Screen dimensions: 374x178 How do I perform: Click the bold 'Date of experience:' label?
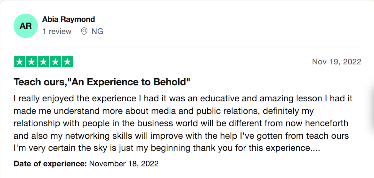[50, 164]
